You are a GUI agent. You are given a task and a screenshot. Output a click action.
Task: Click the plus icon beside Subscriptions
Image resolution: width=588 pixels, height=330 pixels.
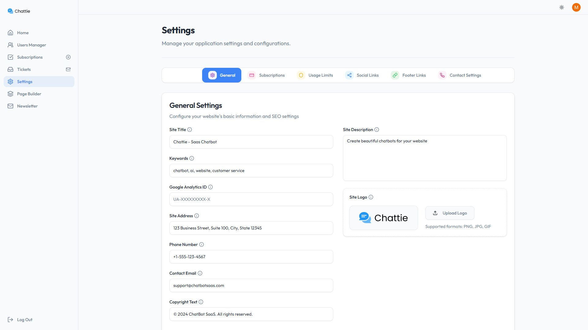[x=68, y=57]
